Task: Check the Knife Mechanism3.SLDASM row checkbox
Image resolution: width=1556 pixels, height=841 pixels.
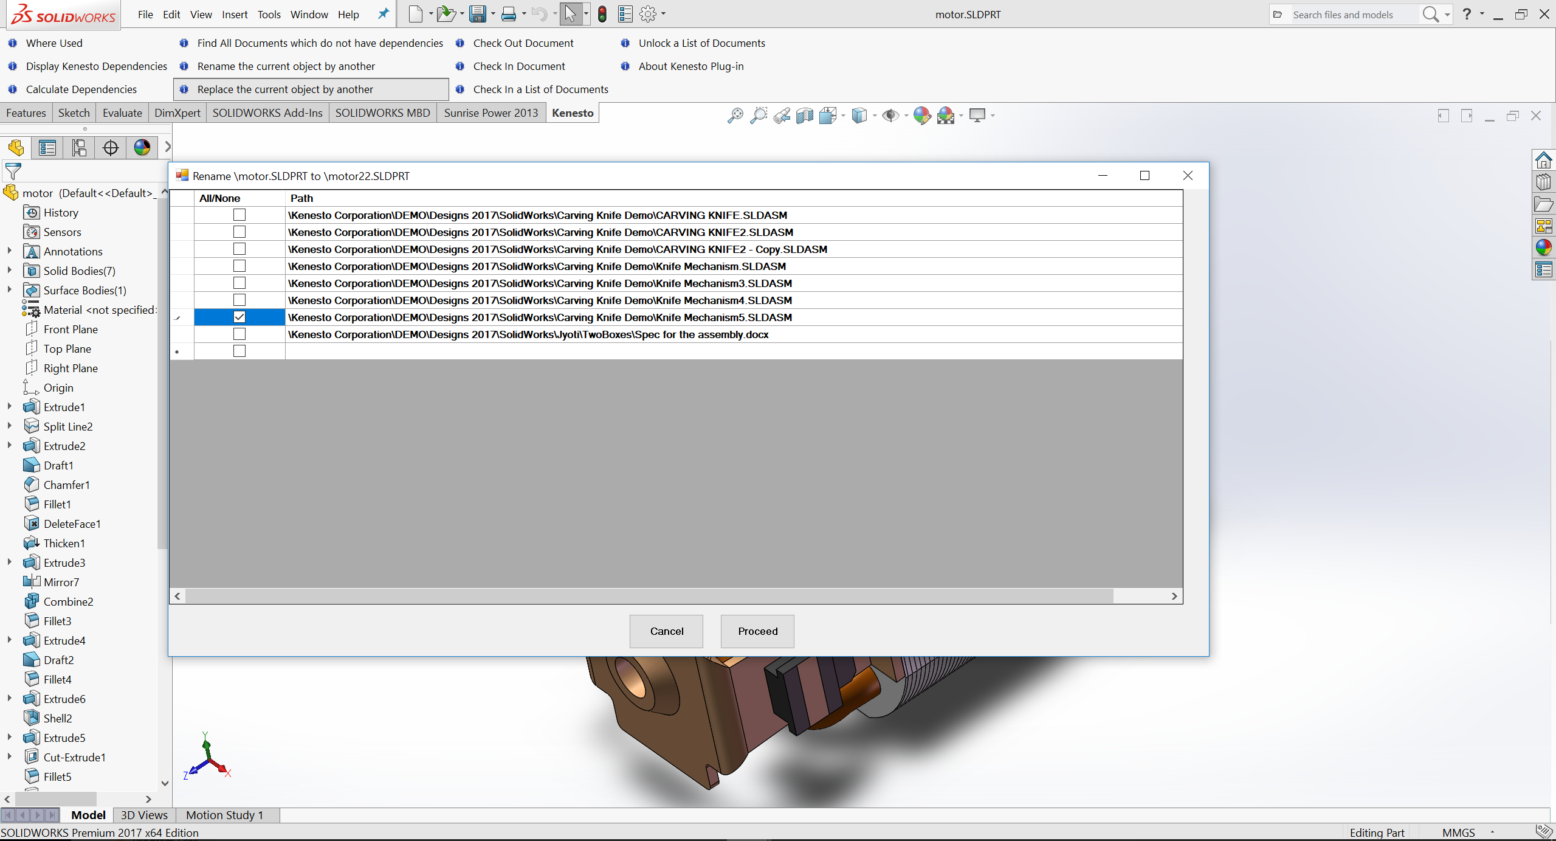Action: point(239,283)
